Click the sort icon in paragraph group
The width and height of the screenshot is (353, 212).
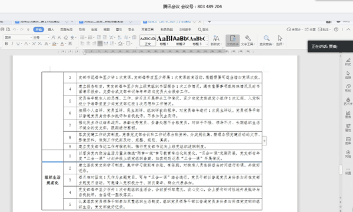pos(119,38)
